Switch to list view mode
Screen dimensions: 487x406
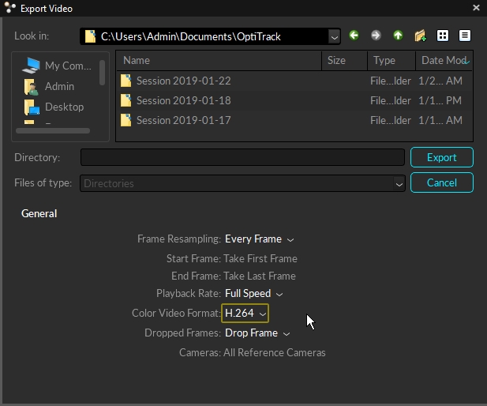[x=442, y=36]
